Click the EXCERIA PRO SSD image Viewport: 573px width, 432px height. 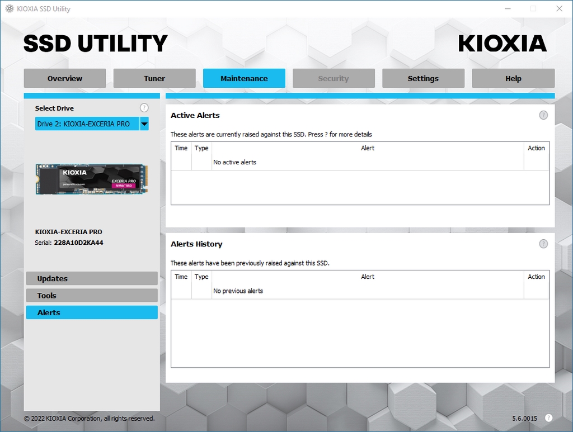92,179
